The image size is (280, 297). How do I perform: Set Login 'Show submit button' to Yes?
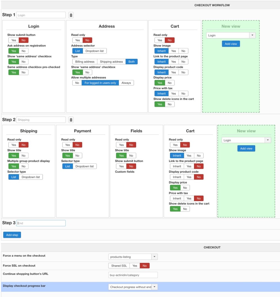click(x=14, y=40)
